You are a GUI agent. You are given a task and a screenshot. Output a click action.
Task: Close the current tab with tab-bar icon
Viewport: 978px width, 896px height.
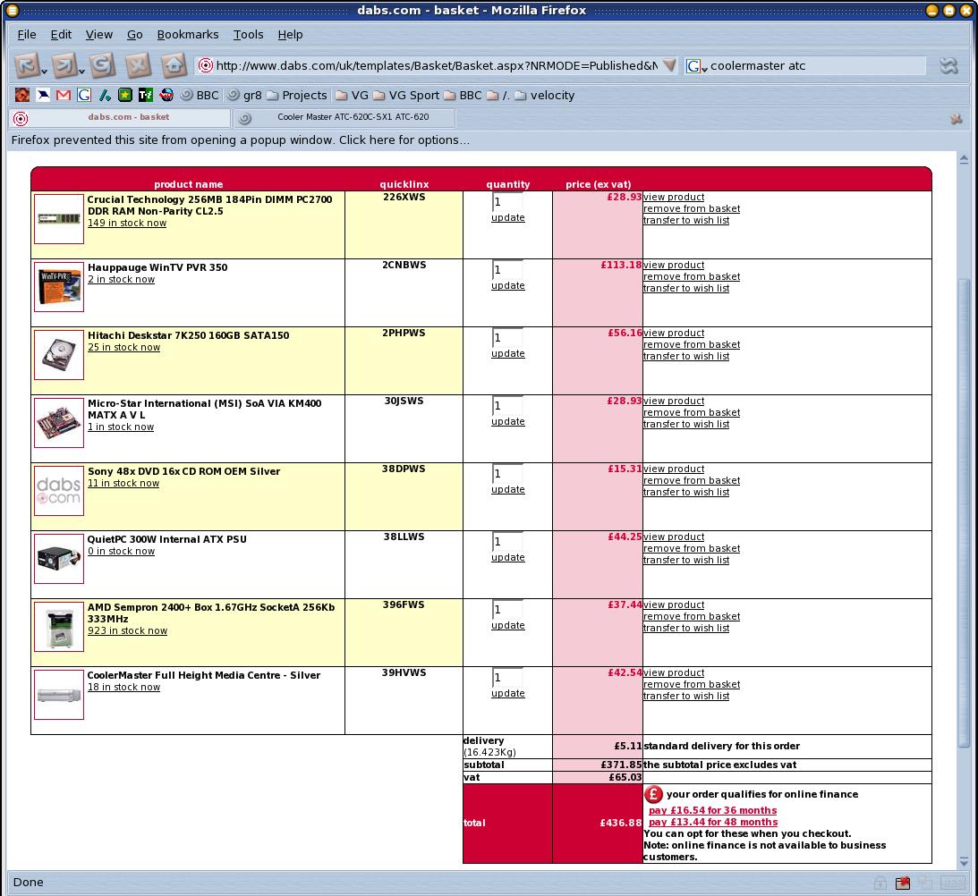pyautogui.click(x=956, y=118)
